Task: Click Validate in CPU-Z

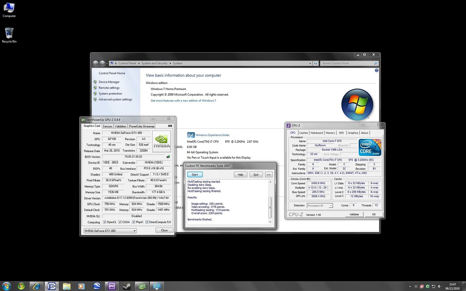Action: (x=354, y=214)
